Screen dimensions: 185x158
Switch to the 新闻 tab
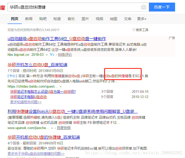tap(29, 19)
